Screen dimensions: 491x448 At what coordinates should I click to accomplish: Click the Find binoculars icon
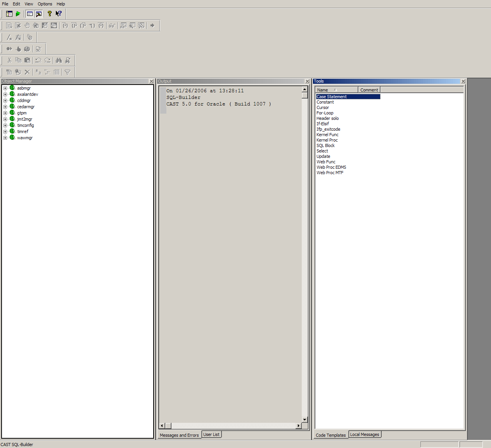click(59, 61)
